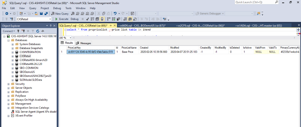Click the Analysis Services MDX query icon
Viewport: 301px width, 127px height.
click(77, 14)
